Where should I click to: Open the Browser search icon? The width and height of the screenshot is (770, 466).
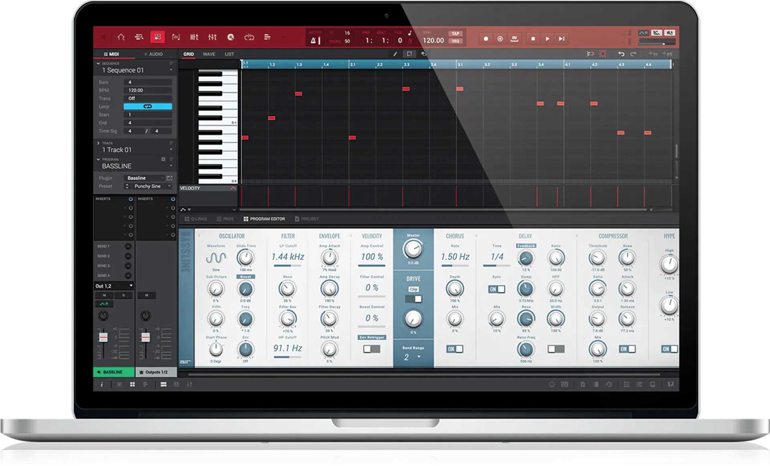(x=139, y=37)
